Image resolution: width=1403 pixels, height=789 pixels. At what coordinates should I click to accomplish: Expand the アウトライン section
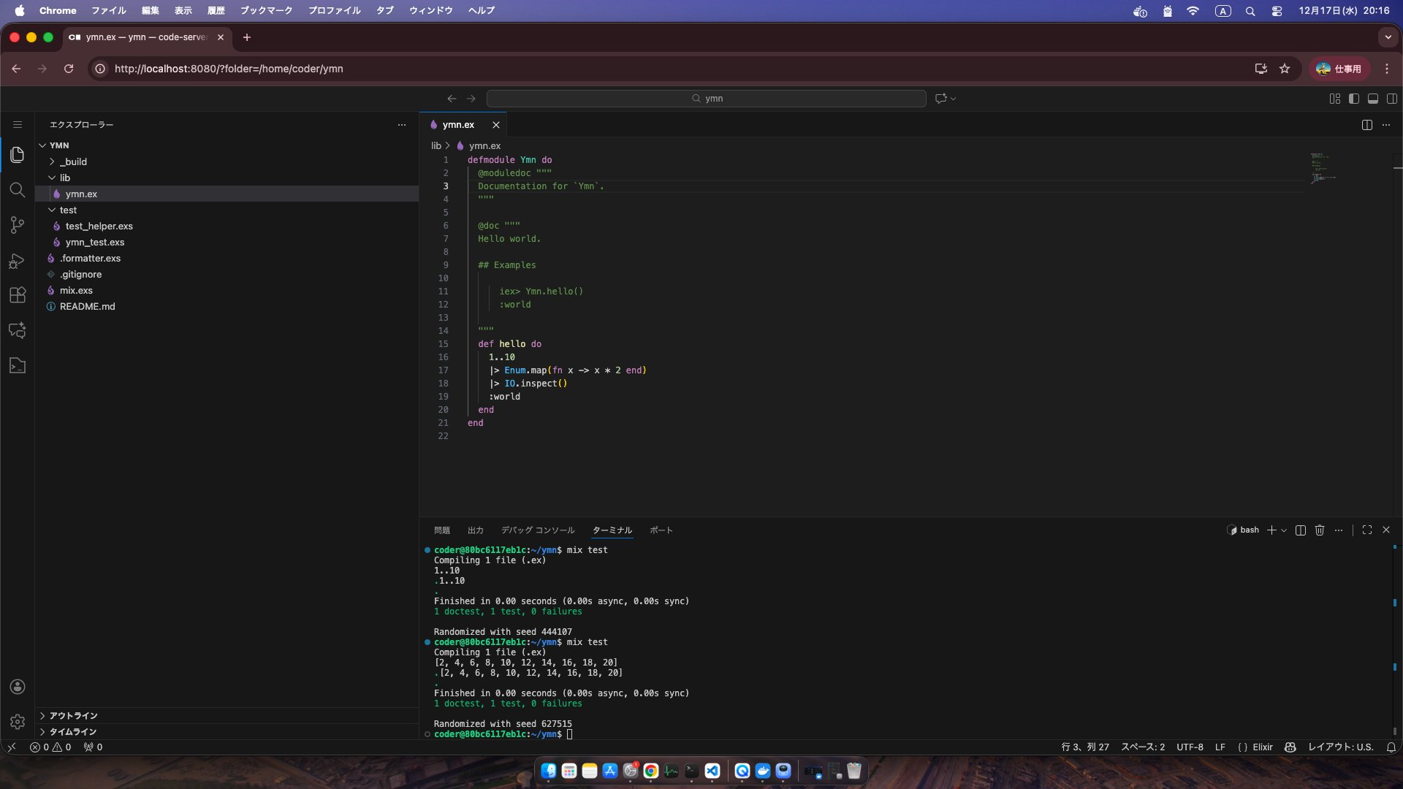pyautogui.click(x=73, y=716)
